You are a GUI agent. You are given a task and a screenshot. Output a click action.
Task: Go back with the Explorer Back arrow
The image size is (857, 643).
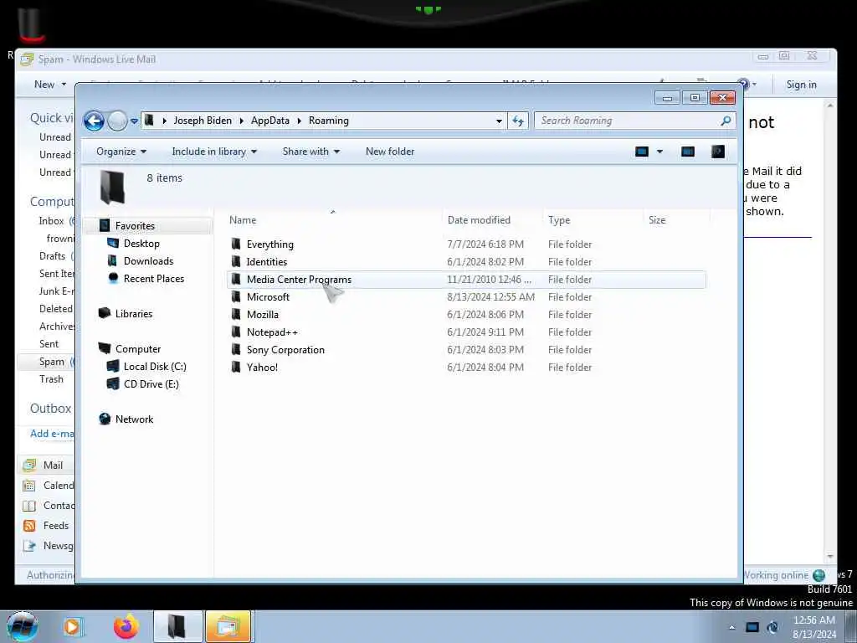pyautogui.click(x=94, y=121)
